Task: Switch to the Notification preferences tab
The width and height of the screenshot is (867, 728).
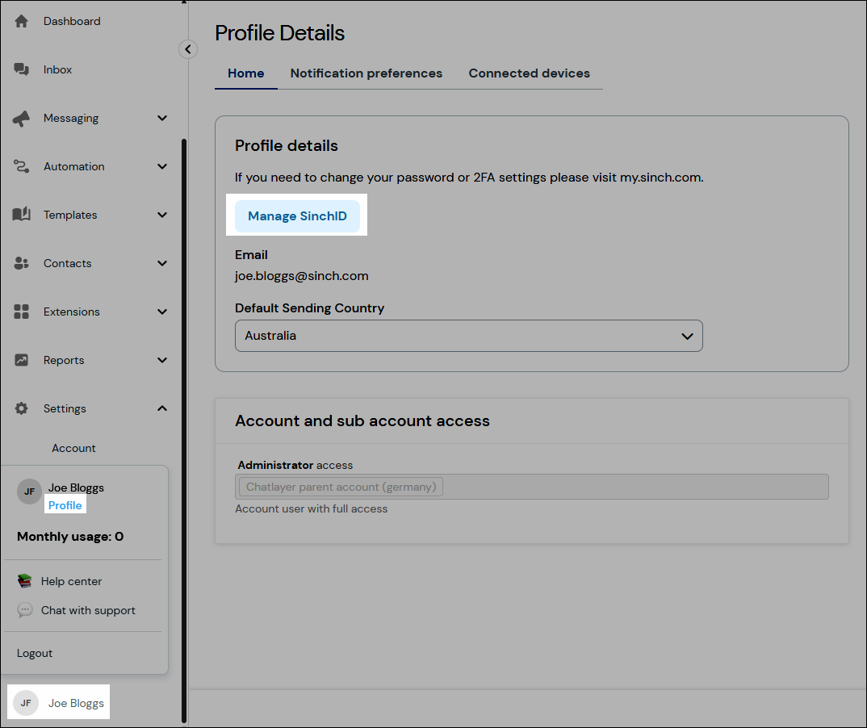Action: pyautogui.click(x=366, y=73)
